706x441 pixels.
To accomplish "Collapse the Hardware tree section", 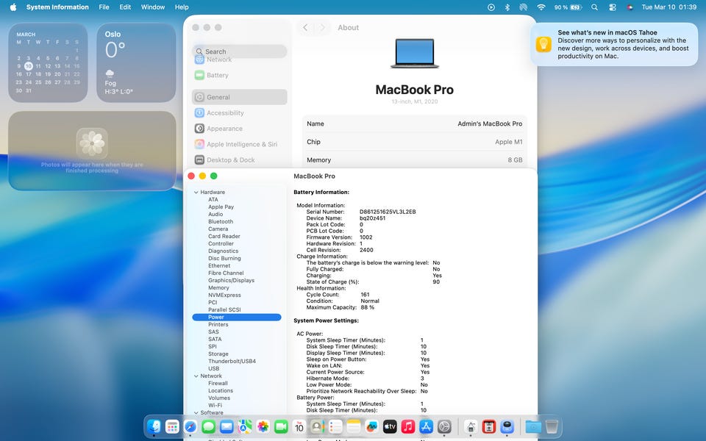I will tap(196, 193).
